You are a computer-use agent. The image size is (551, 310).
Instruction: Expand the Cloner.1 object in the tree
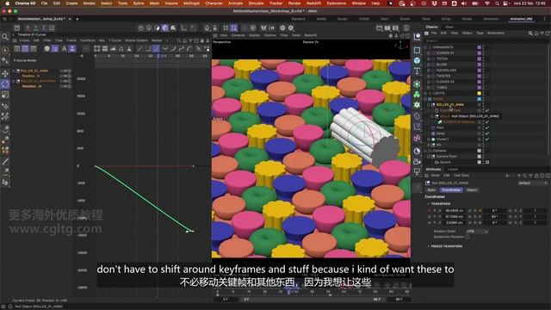click(429, 139)
